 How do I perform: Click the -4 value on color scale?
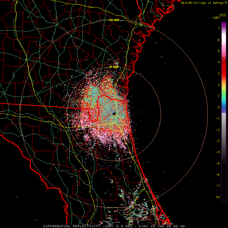click(x=218, y=152)
